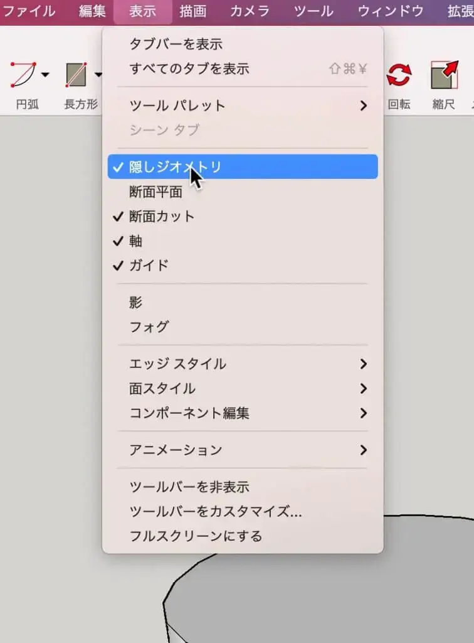The height and width of the screenshot is (643, 474).
Task: Open the ファイル menu
Action: 29,11
